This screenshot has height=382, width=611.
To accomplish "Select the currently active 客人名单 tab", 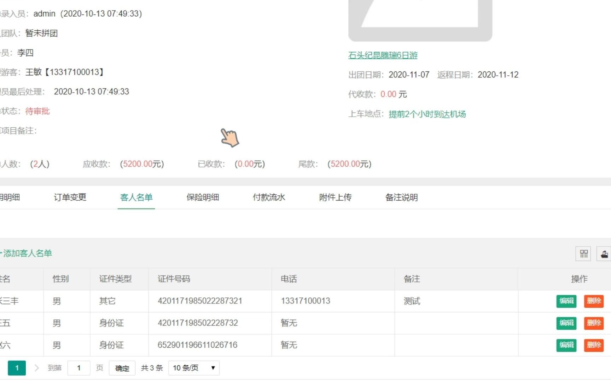I will (136, 197).
